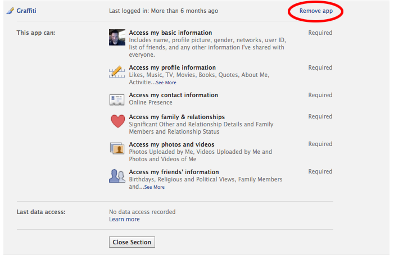
Task: Expand See More under profile information
Action: (166, 83)
